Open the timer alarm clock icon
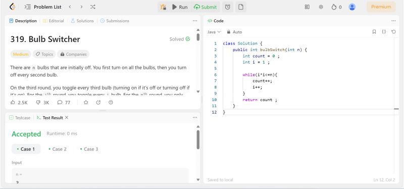The width and height of the screenshot is (404, 189). point(228,7)
